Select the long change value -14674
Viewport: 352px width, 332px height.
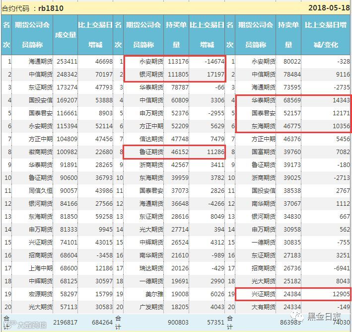214,61
